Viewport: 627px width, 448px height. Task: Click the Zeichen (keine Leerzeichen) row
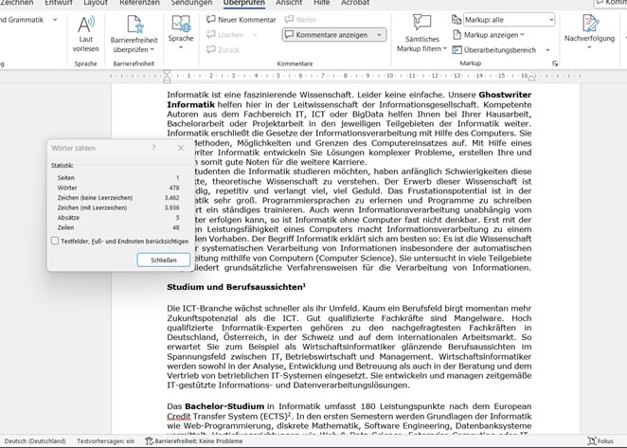click(118, 198)
